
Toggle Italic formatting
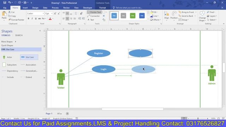pyautogui.click(x=32, y=19)
